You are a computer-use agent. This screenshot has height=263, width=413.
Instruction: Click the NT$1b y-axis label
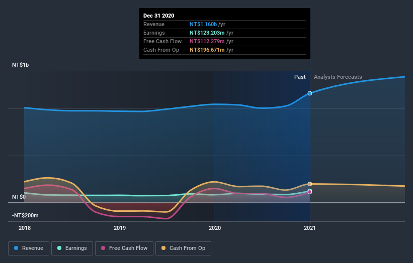click(x=20, y=65)
